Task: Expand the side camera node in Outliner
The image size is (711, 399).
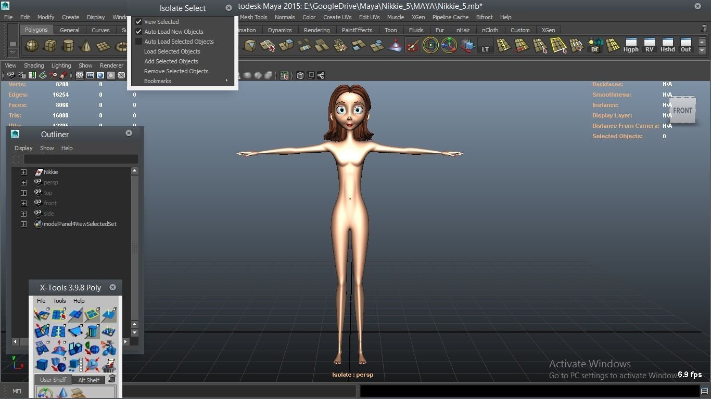Action: point(23,214)
